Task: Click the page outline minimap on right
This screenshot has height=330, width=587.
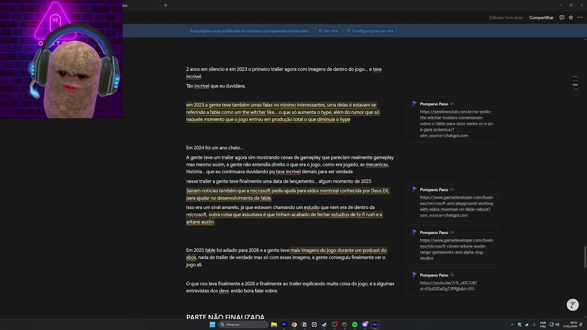Action: click(x=575, y=82)
